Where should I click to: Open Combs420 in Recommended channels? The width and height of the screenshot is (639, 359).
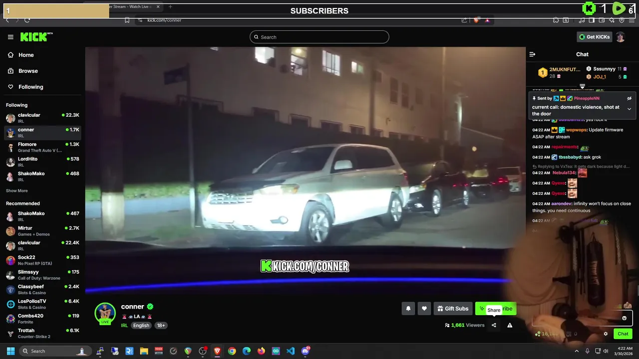point(42,319)
